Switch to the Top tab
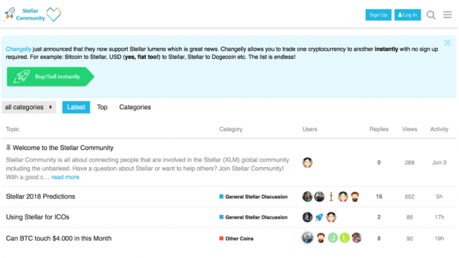 102,107
